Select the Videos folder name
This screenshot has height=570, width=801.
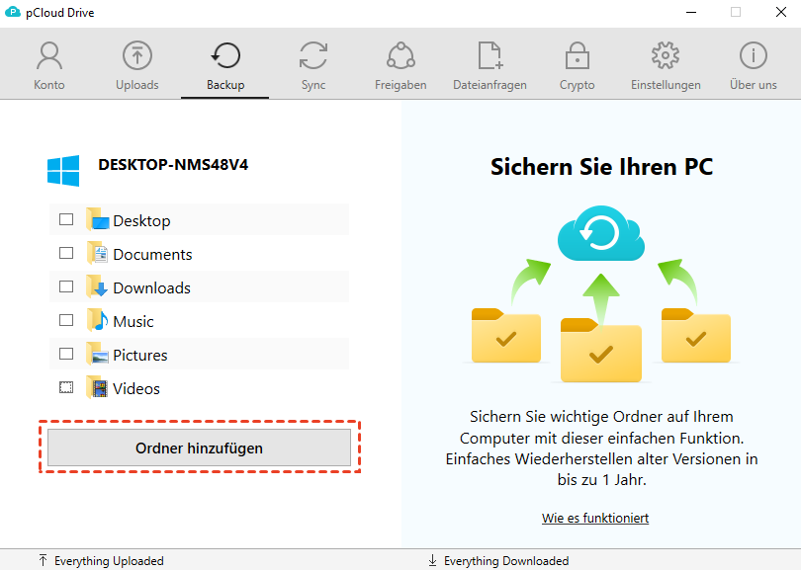click(136, 389)
